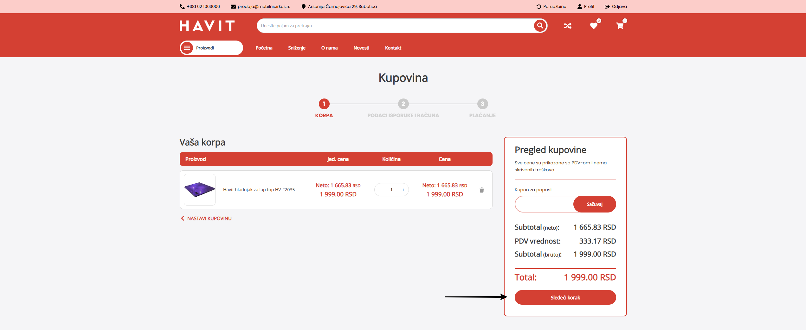The height and width of the screenshot is (330, 806).
Task: Decrease quantity with the minus stepper
Action: [x=379, y=190]
